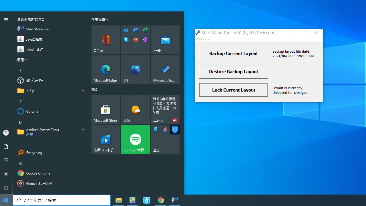Open the 天気 weather tile

click(x=136, y=110)
